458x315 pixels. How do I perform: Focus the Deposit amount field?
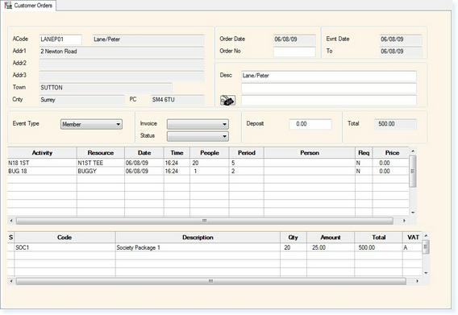(x=310, y=124)
